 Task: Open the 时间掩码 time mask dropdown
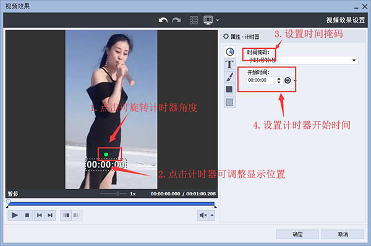coord(302,60)
